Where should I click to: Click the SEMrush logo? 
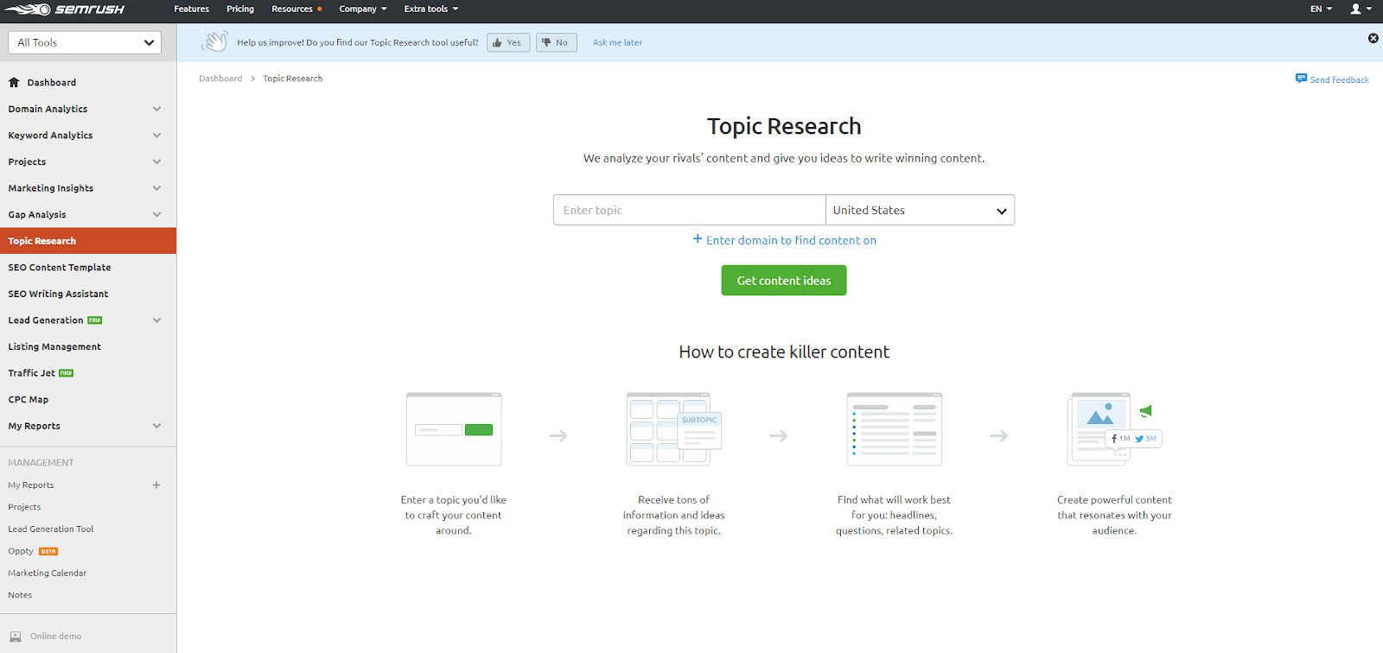click(x=65, y=10)
